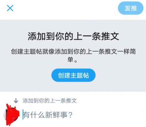This screenshot has width=146, height=127.
Task: Click the blinking text cursor in the compose field
Action: click(x=23, y=115)
